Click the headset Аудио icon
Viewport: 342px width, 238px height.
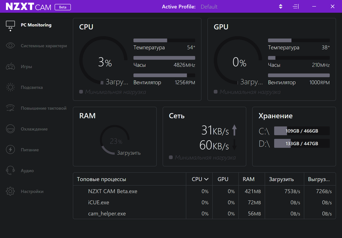[x=10, y=171]
